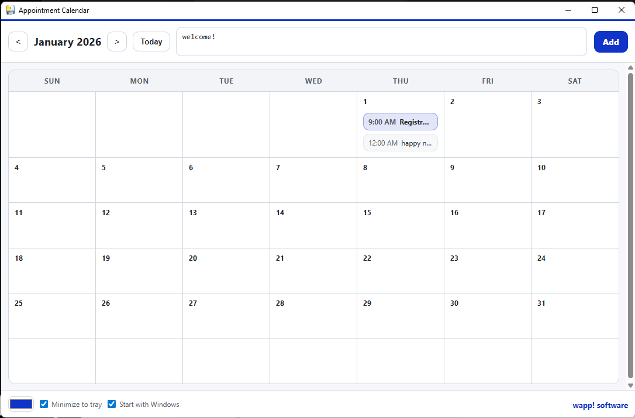635x418 pixels.
Task: Advance to the next month using the right arrow
Action: coord(116,42)
